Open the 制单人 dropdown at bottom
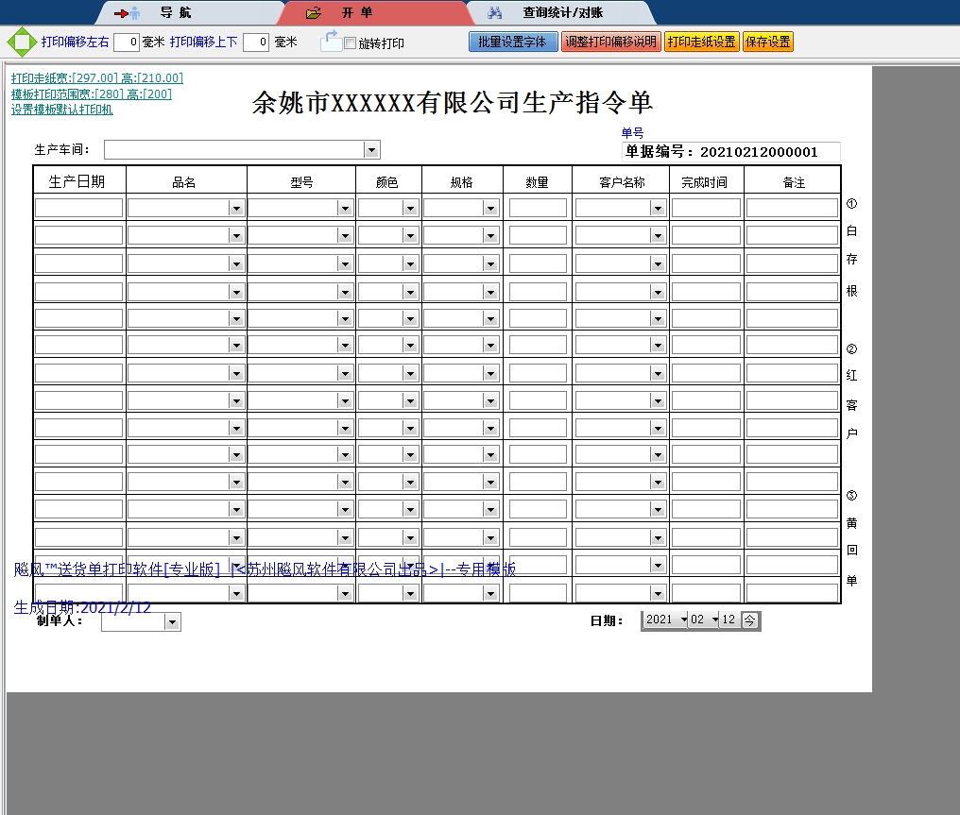Viewport: 960px width, 815px height. [x=171, y=621]
